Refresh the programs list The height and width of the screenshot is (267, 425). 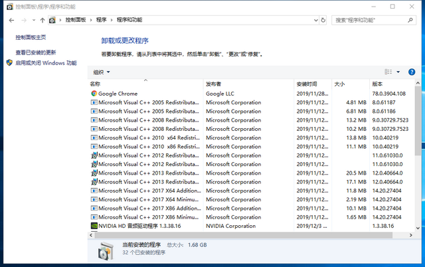pos(323,20)
